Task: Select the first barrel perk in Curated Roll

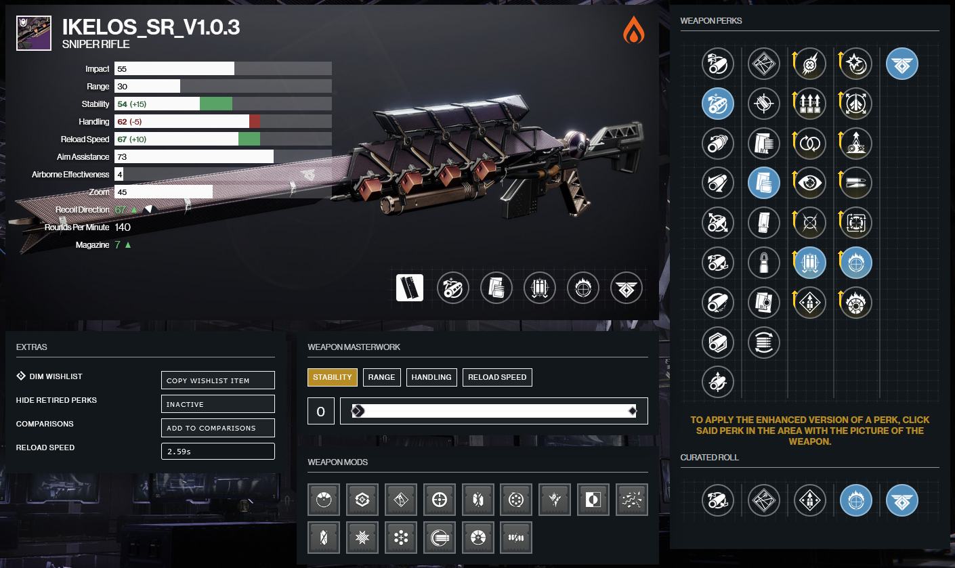Action: point(718,501)
